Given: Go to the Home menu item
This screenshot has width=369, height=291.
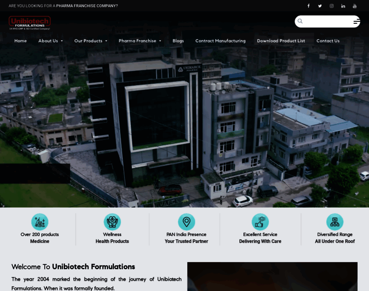Looking at the screenshot, I should tap(20, 41).
